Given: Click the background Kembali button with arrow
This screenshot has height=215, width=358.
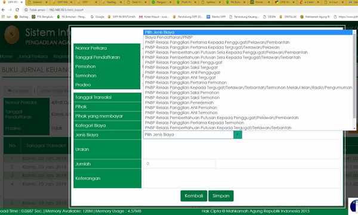Looking at the screenshot, I should 18,91.
